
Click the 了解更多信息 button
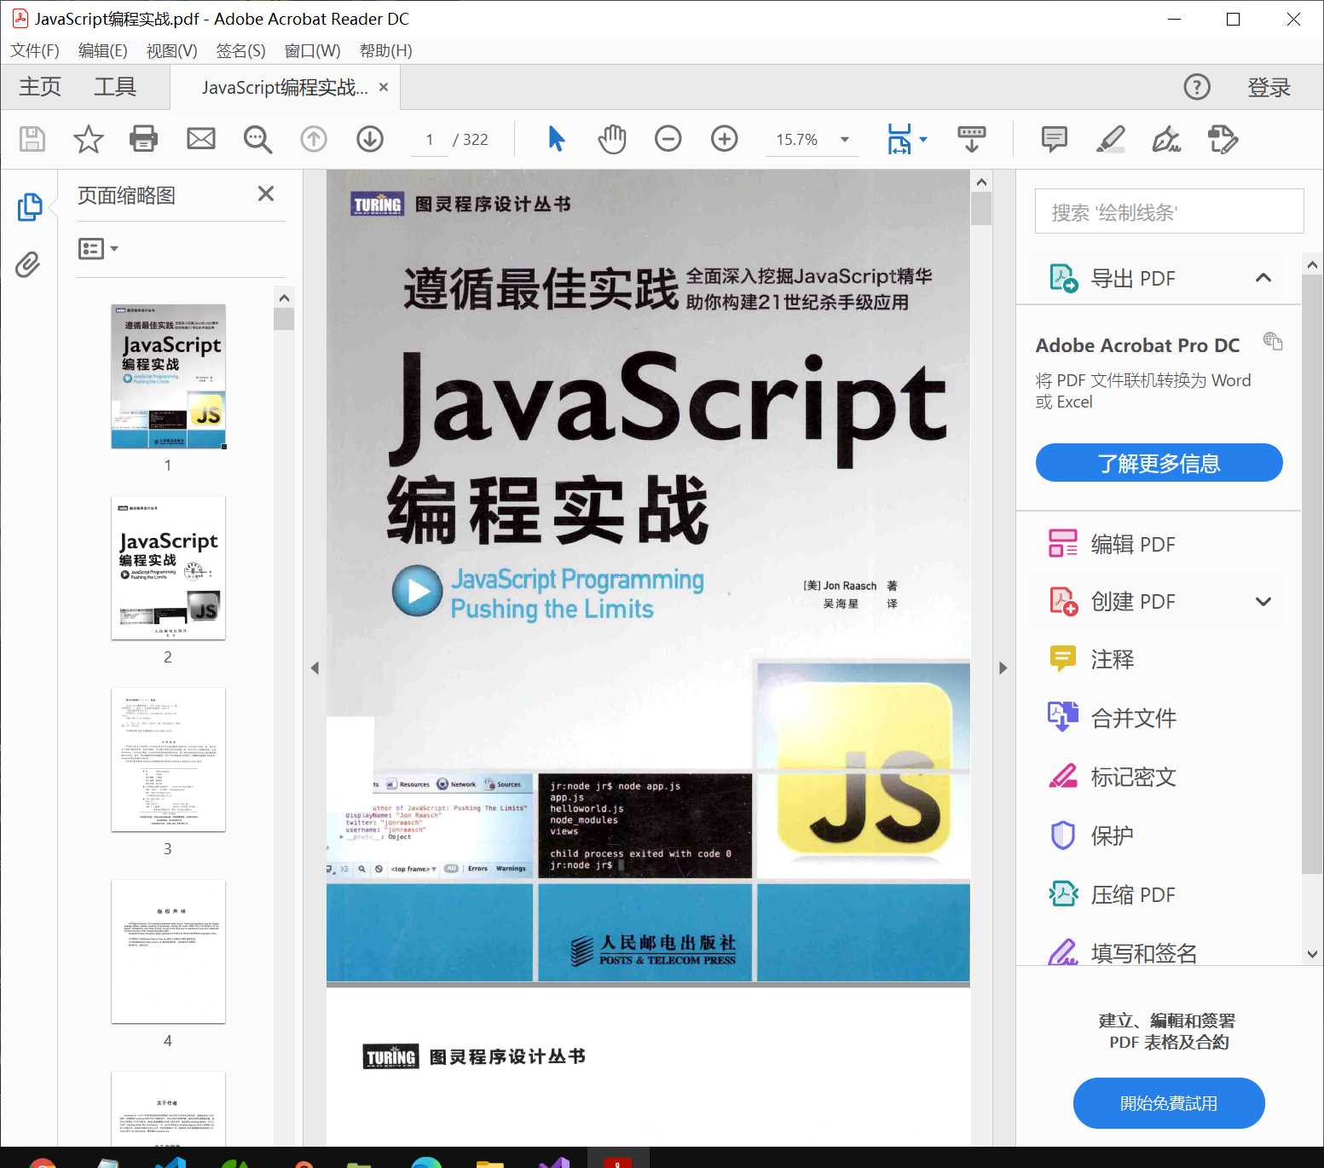pos(1159,463)
